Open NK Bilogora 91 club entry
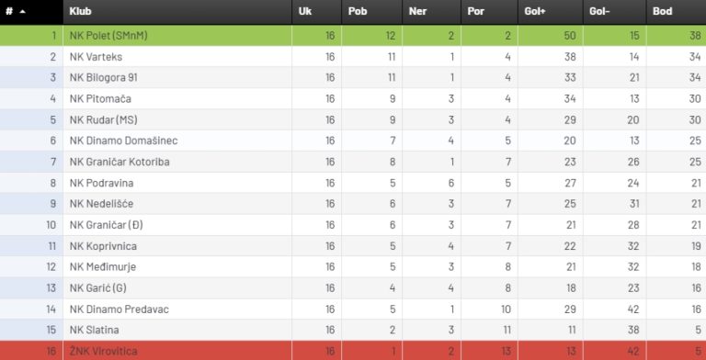This screenshot has height=360, width=706. click(104, 77)
